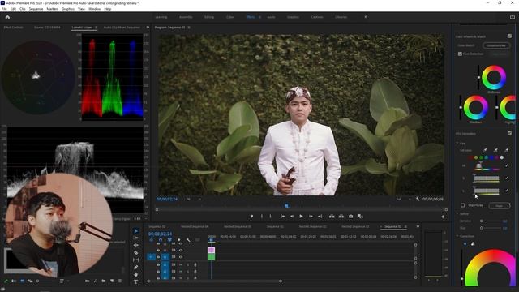Open timeline panel overflow menu

coord(418,227)
